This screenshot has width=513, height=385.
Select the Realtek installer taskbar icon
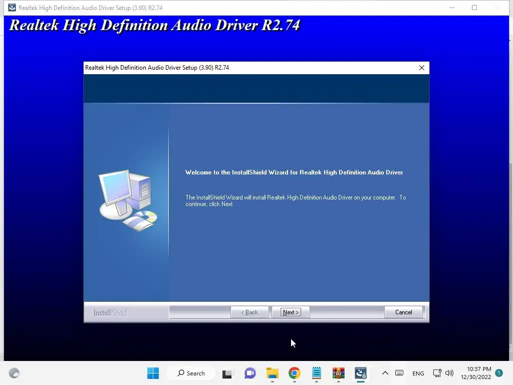[x=361, y=373]
